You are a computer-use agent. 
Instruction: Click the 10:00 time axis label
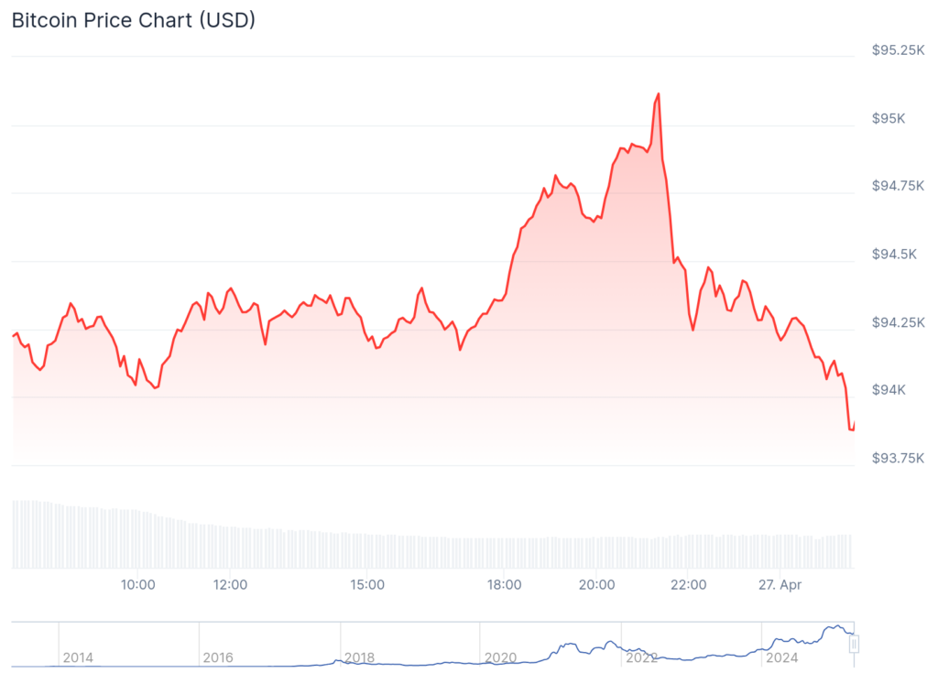[136, 584]
